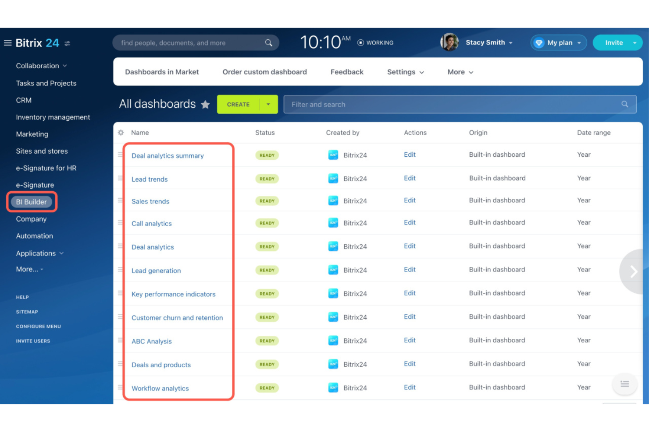Switch to Dashboards in Market

(x=162, y=72)
